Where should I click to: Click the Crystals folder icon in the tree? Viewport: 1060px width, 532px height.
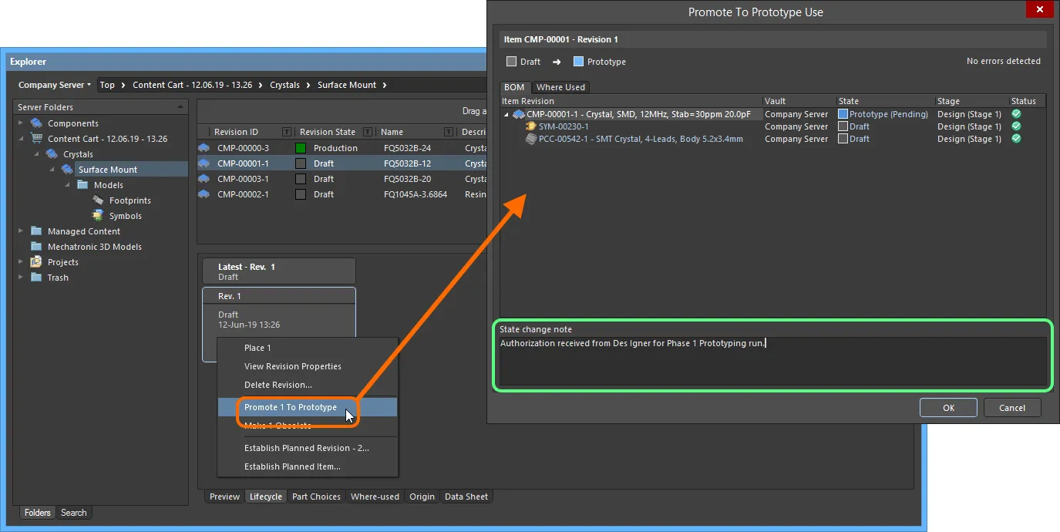point(52,154)
